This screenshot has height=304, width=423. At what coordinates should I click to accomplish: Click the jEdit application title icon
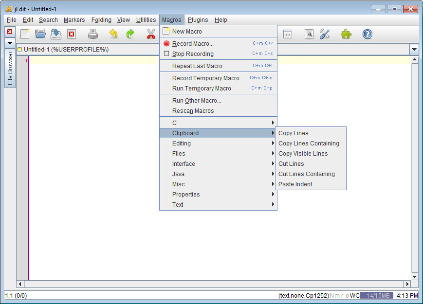(x=9, y=9)
